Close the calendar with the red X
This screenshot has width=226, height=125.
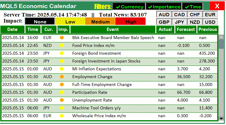tap(217, 6)
